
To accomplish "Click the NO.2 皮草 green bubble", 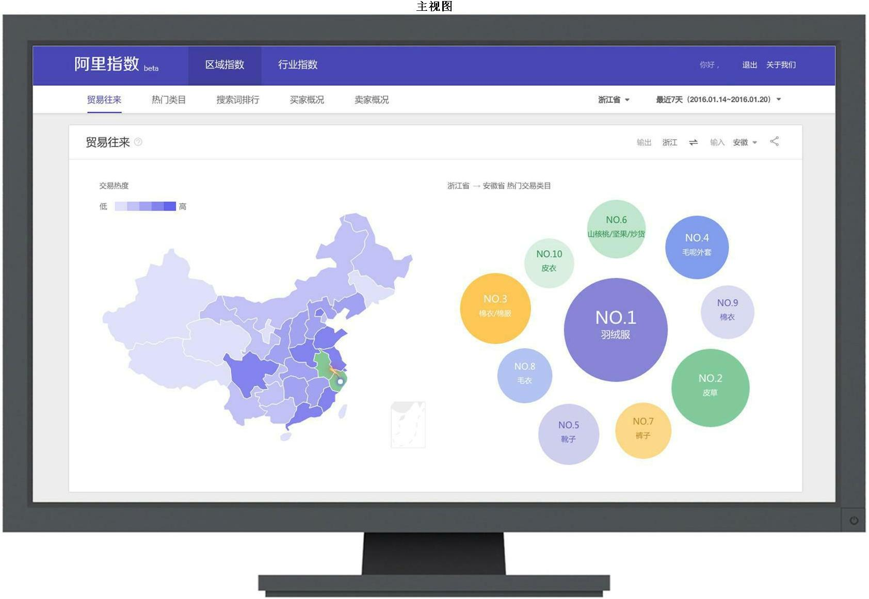I will tap(710, 388).
